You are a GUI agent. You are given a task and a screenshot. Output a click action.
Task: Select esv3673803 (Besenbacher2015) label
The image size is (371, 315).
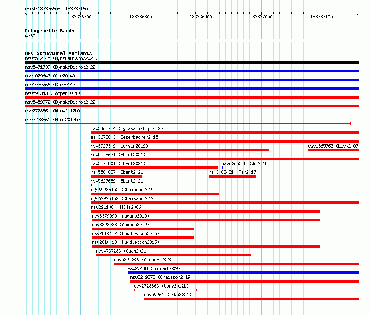(125, 137)
